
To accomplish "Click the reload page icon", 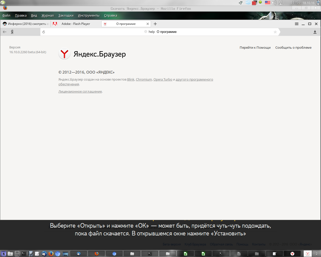I will tap(44, 32).
